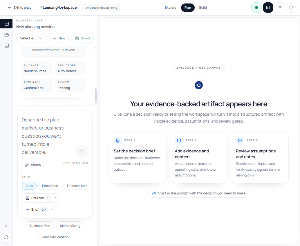The image size is (300, 246).
Task: Select the planning layout icon in left sidebar
Action: (x=6, y=24)
